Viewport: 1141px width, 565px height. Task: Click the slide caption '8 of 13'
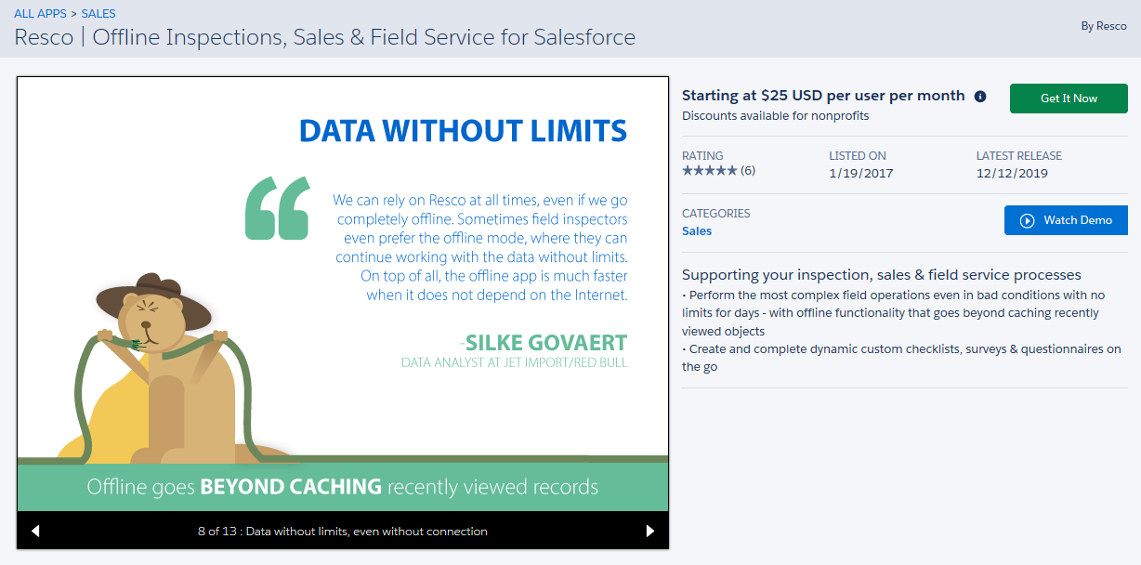click(x=342, y=532)
